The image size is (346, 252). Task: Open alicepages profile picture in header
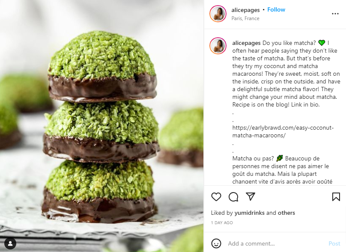tap(218, 14)
